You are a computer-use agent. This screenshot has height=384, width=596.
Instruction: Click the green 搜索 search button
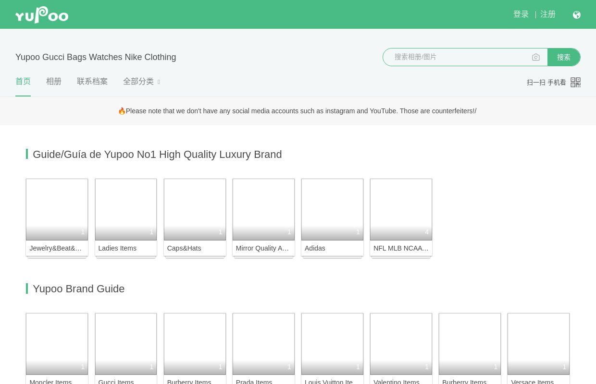[564, 57]
